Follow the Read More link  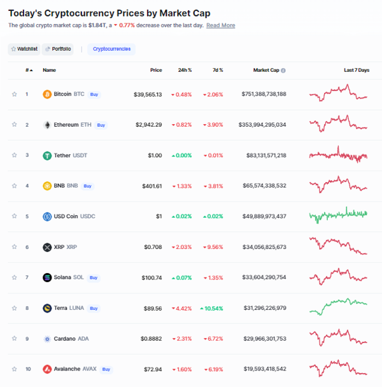(221, 25)
